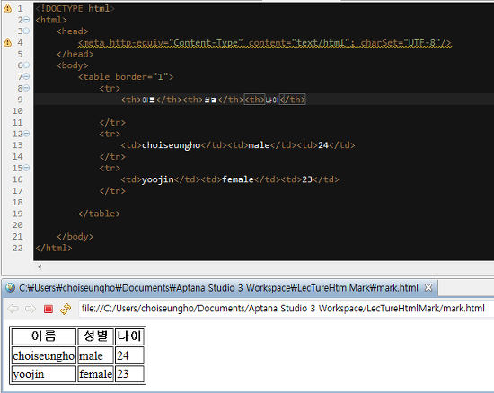
Task: Click the 'yoojin' cell in preview table
Action: click(x=44, y=374)
